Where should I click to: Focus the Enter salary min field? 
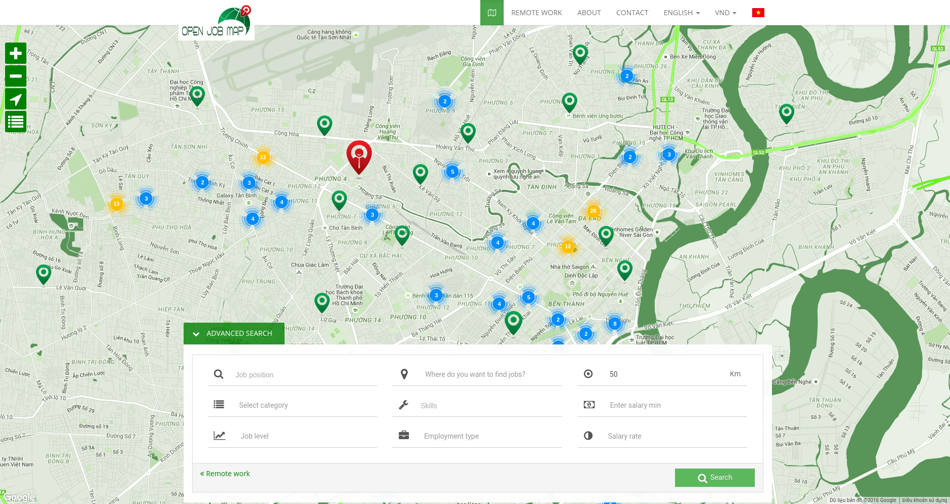point(675,405)
